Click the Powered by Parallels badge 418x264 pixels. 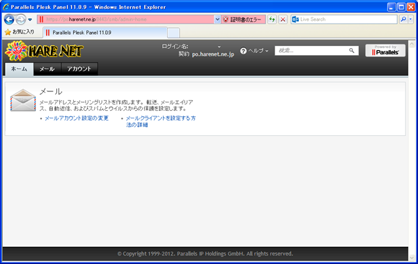pos(385,50)
